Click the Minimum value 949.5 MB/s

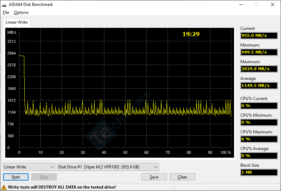259,52
